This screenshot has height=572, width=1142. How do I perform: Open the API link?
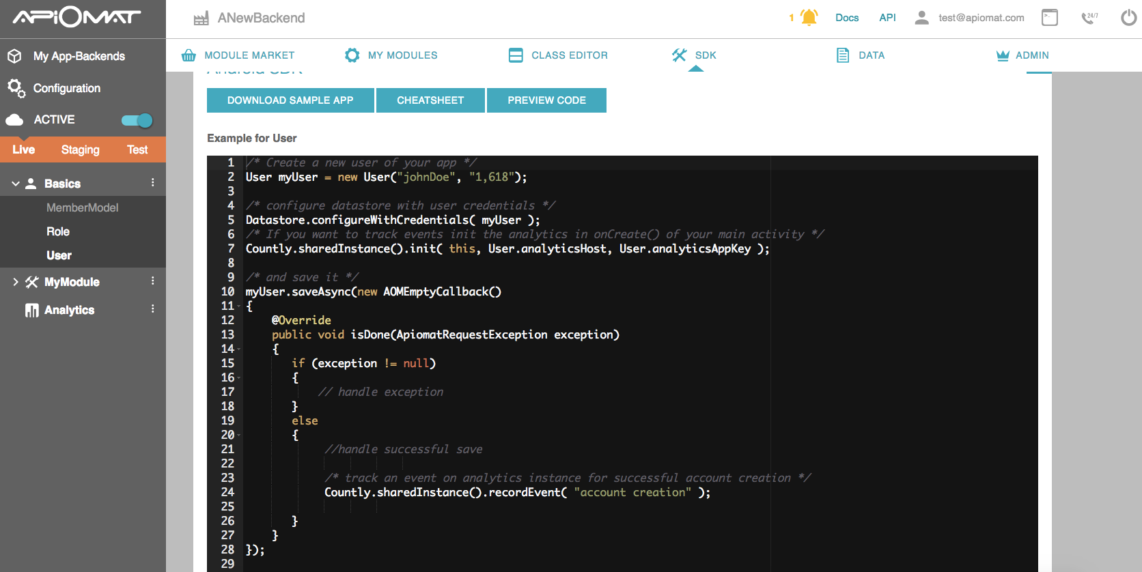tap(887, 18)
